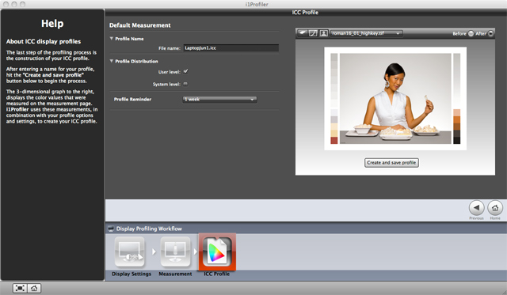Click the full-screen icon in bottom bar
The width and height of the screenshot is (507, 295).
tap(20, 288)
